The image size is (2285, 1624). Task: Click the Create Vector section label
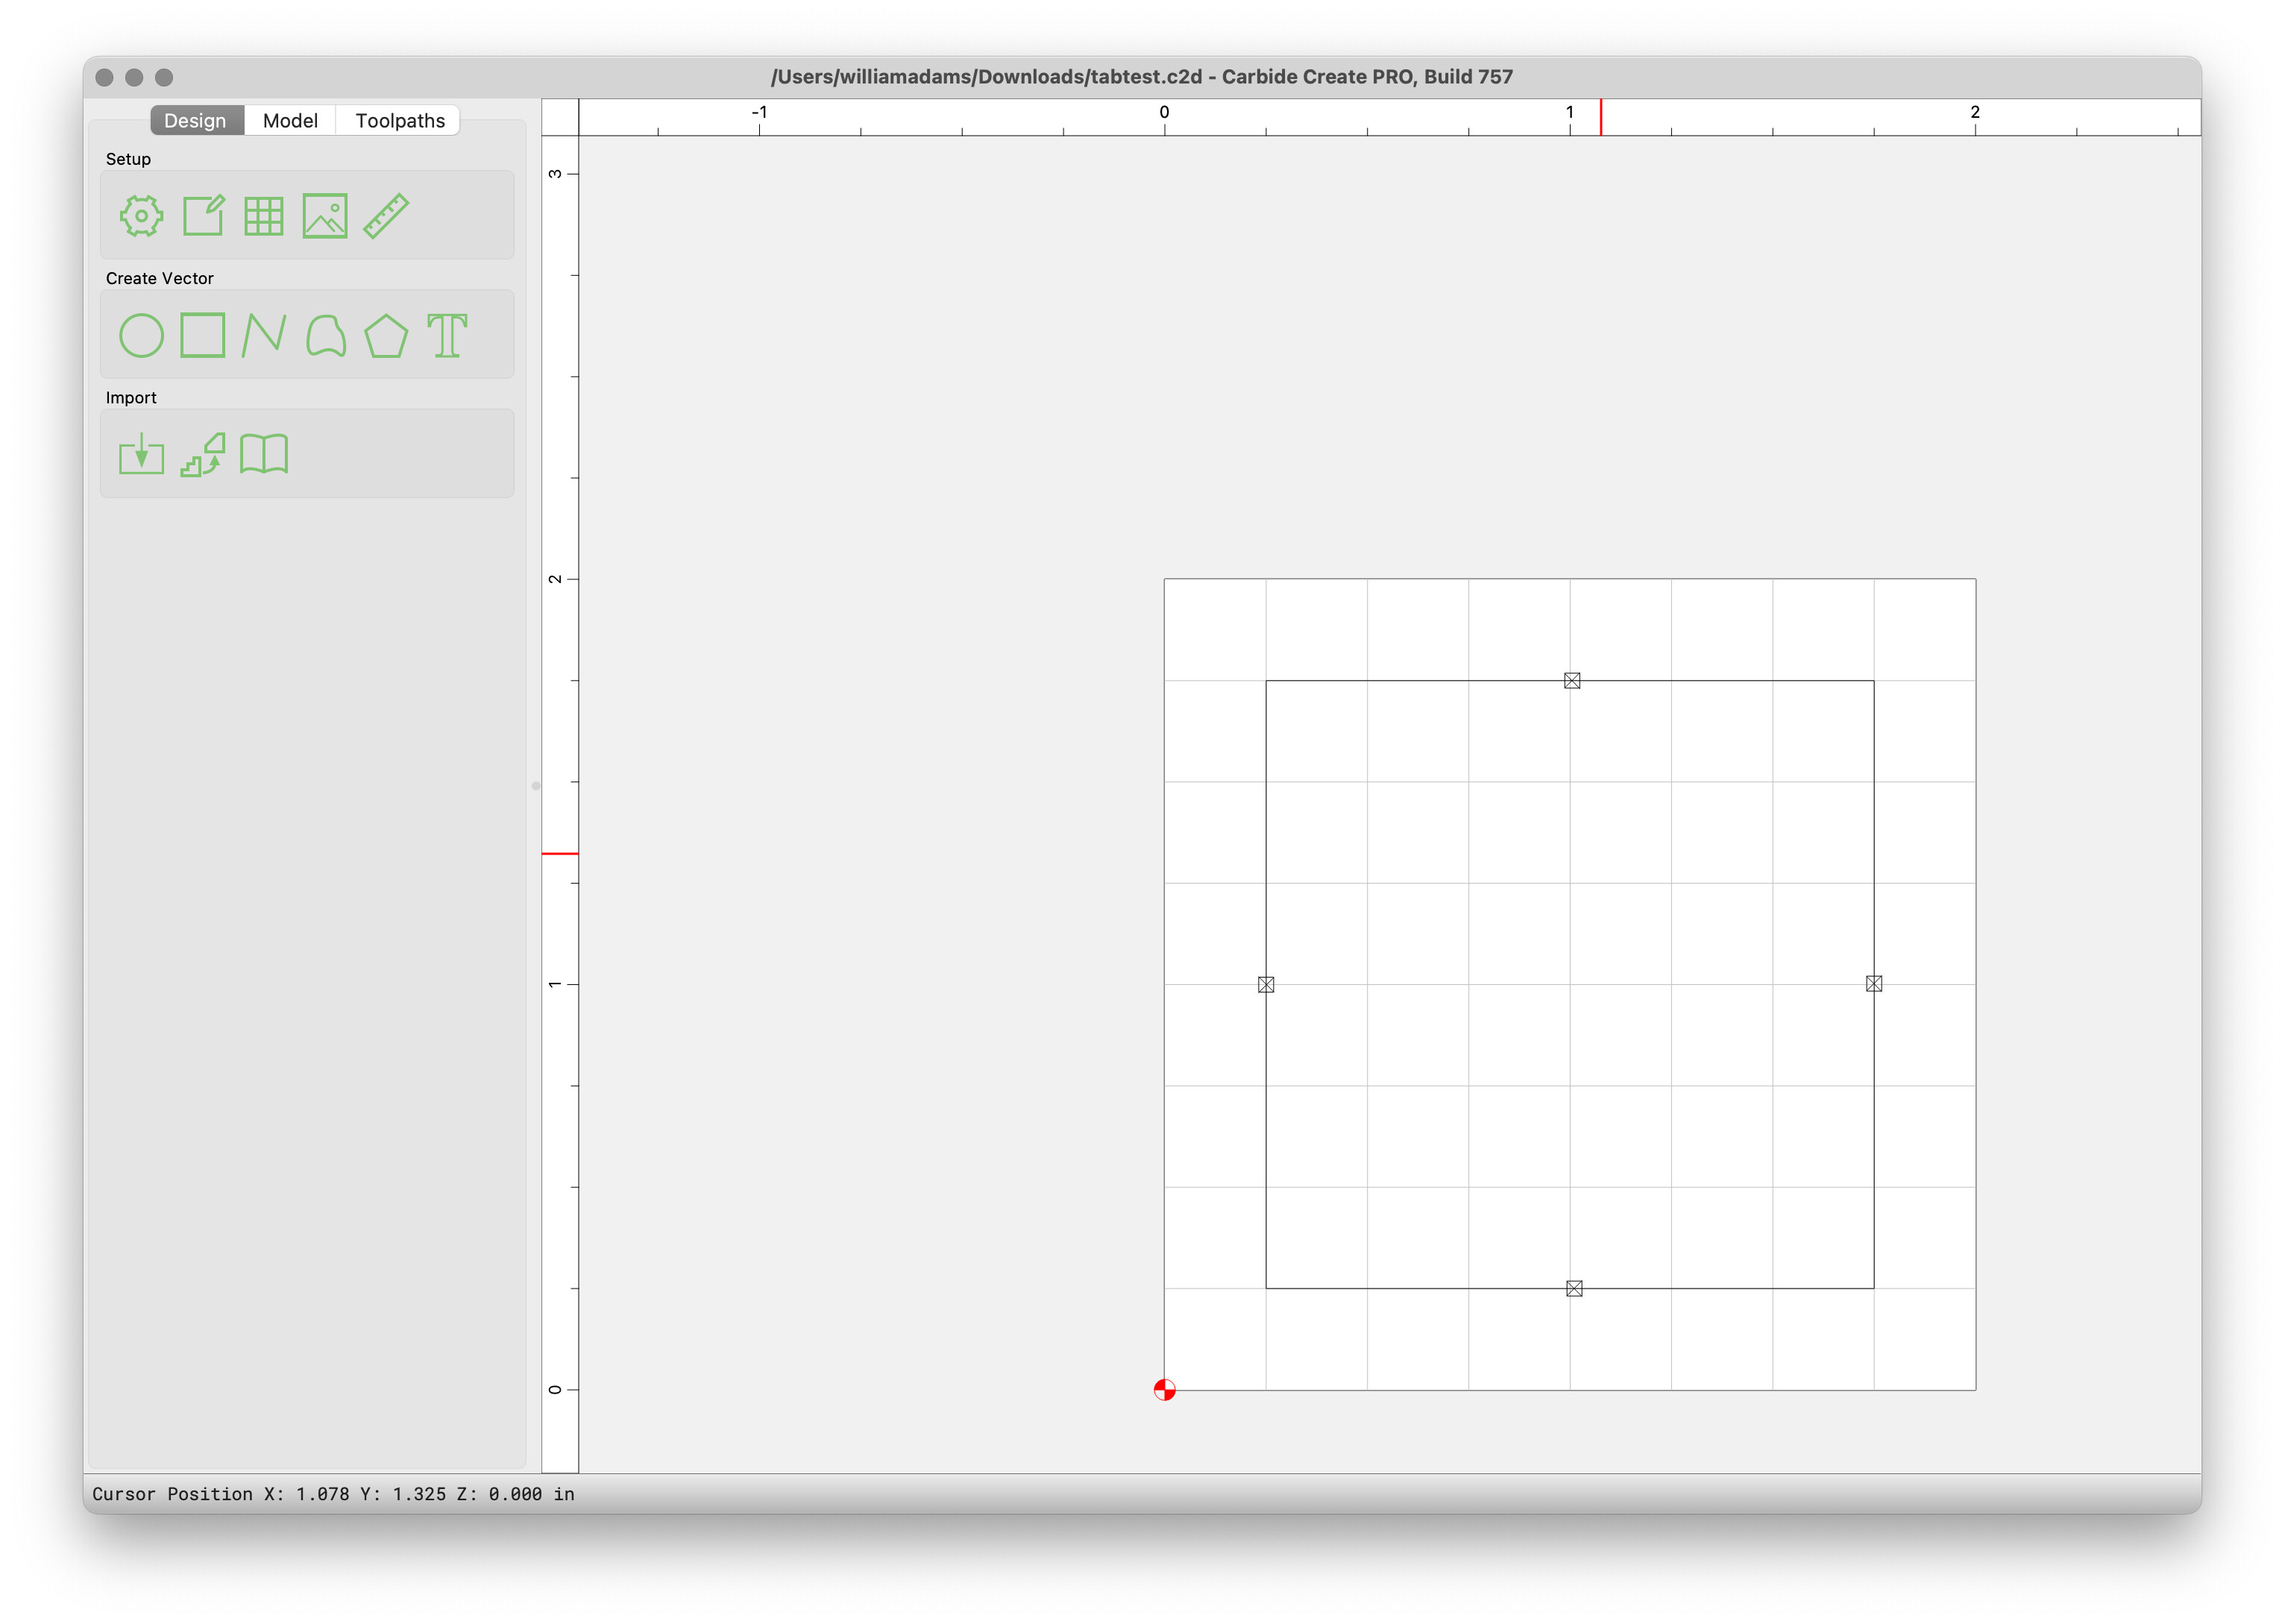click(160, 278)
